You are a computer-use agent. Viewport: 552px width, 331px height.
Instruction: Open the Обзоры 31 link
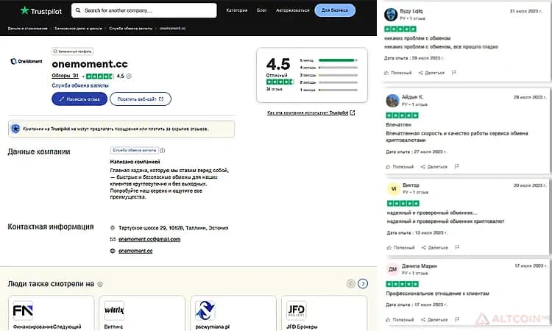[x=65, y=76]
